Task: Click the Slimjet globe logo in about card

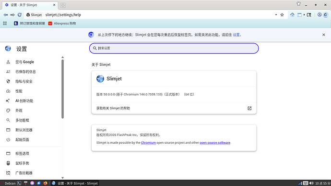Action: pyautogui.click(x=100, y=79)
